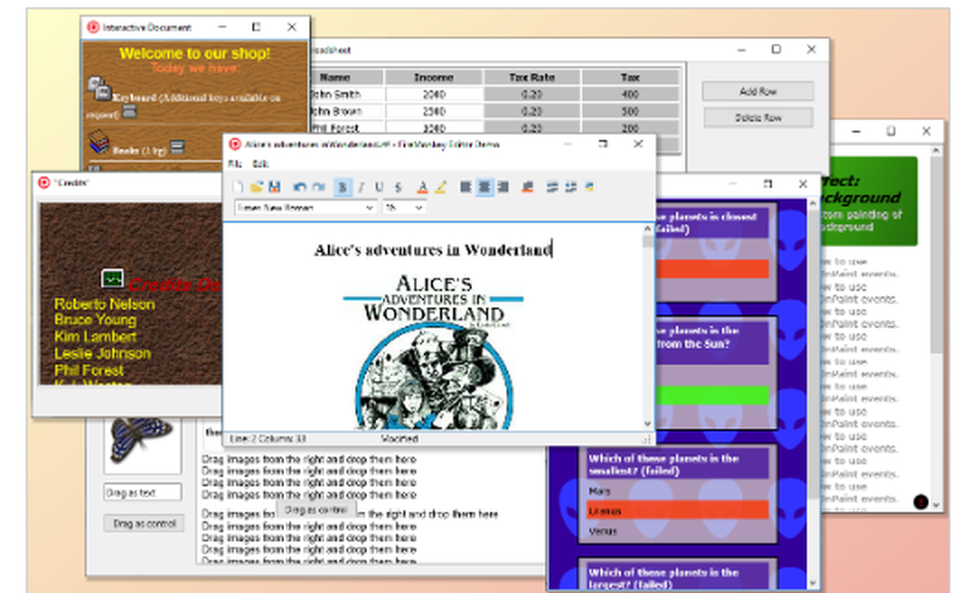
Task: Click Drag as control button in drag window
Action: point(144,523)
